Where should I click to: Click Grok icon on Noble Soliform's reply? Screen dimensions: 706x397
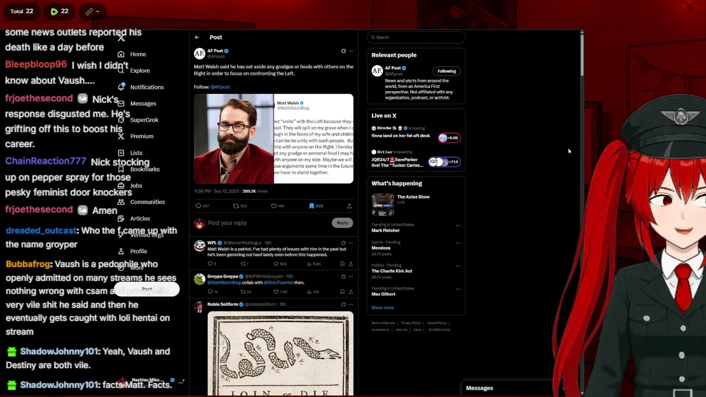pos(344,304)
